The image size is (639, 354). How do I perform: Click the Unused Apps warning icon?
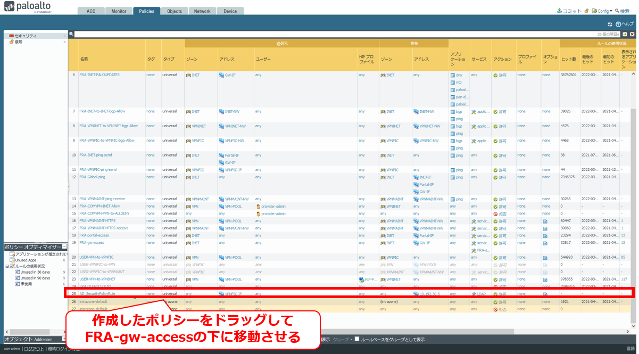coord(12,260)
